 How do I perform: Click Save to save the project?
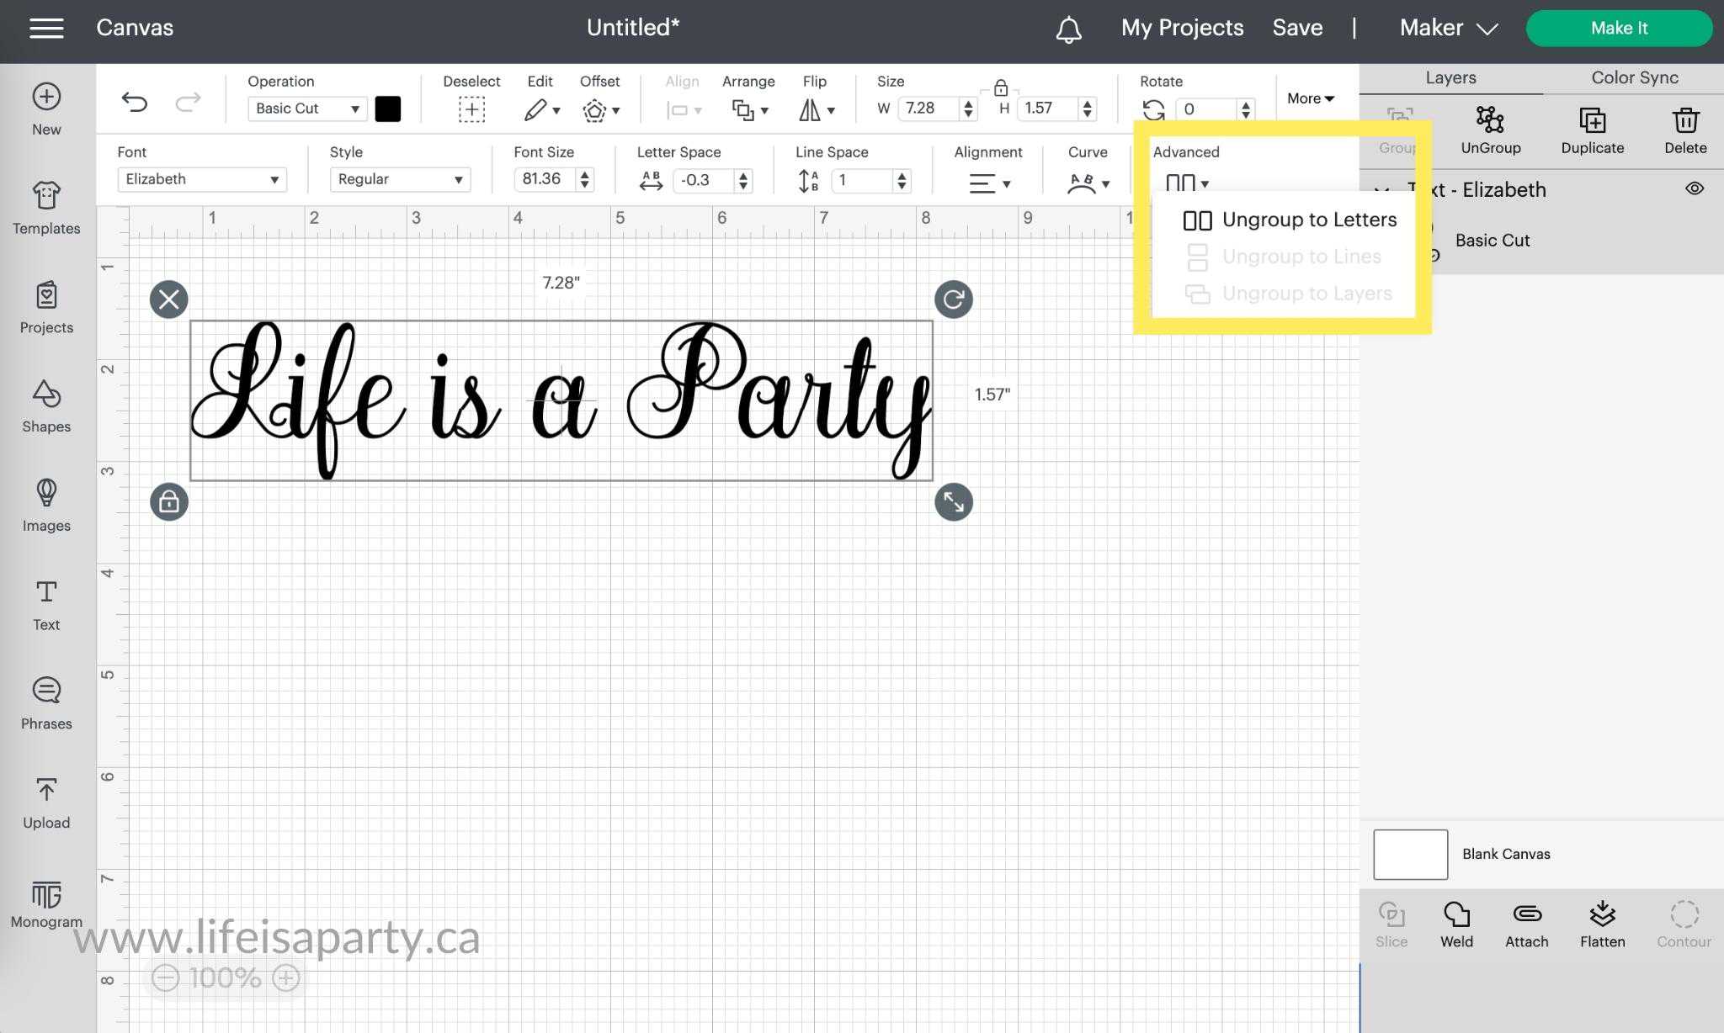coord(1297,27)
